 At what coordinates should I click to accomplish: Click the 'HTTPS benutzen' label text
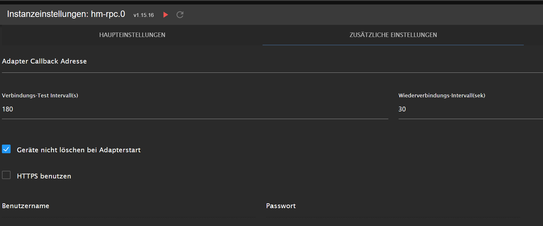(x=44, y=176)
